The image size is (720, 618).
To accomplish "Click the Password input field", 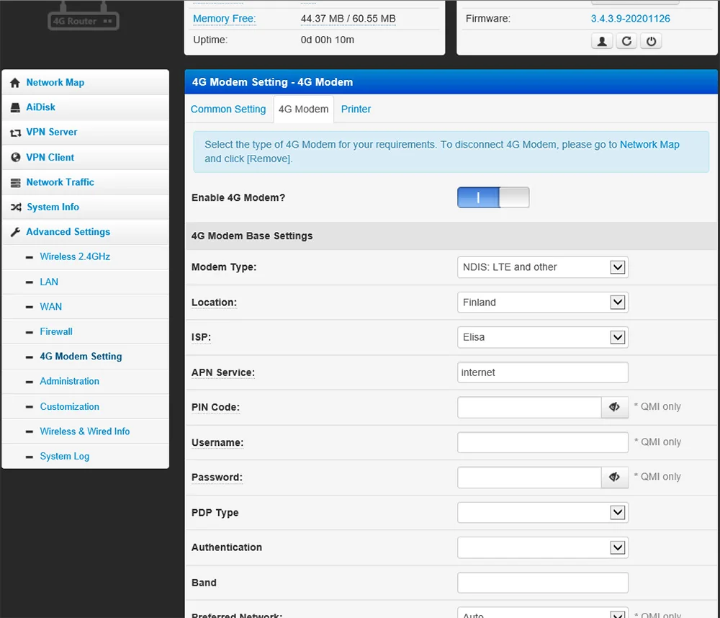I will pyautogui.click(x=529, y=478).
